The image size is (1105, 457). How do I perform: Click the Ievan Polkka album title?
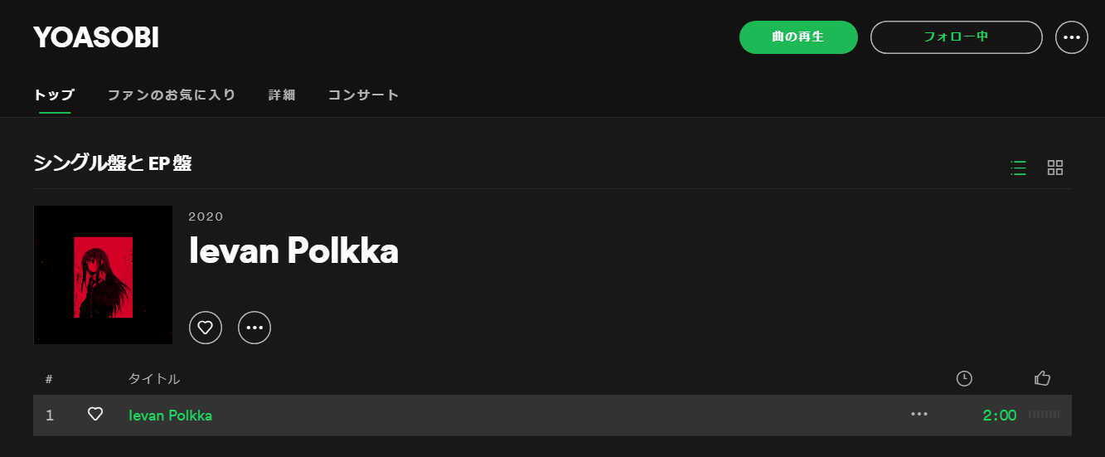tap(293, 251)
